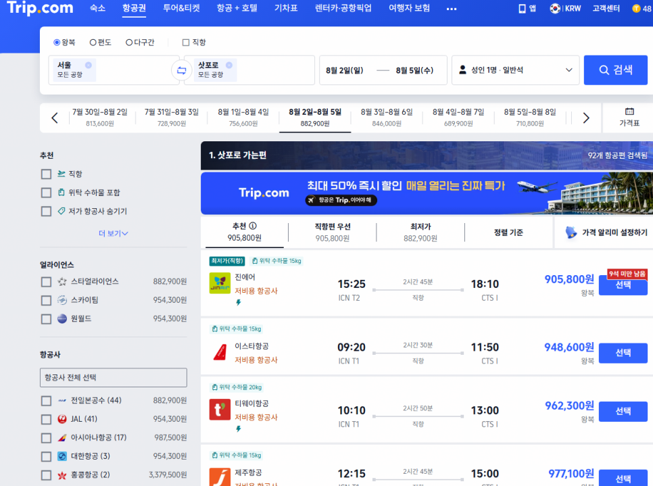This screenshot has height=486, width=653.
Task: Check 전일본공수 (44) airline filter
Action: (x=46, y=401)
